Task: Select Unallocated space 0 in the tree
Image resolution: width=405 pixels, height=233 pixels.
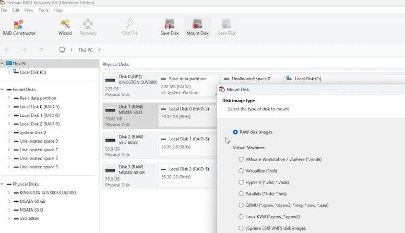Action: click(x=39, y=141)
